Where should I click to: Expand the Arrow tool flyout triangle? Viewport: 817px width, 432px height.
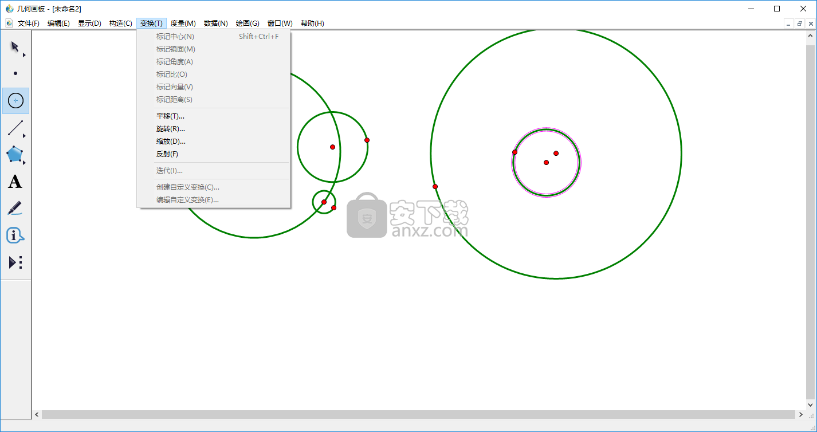point(24,55)
